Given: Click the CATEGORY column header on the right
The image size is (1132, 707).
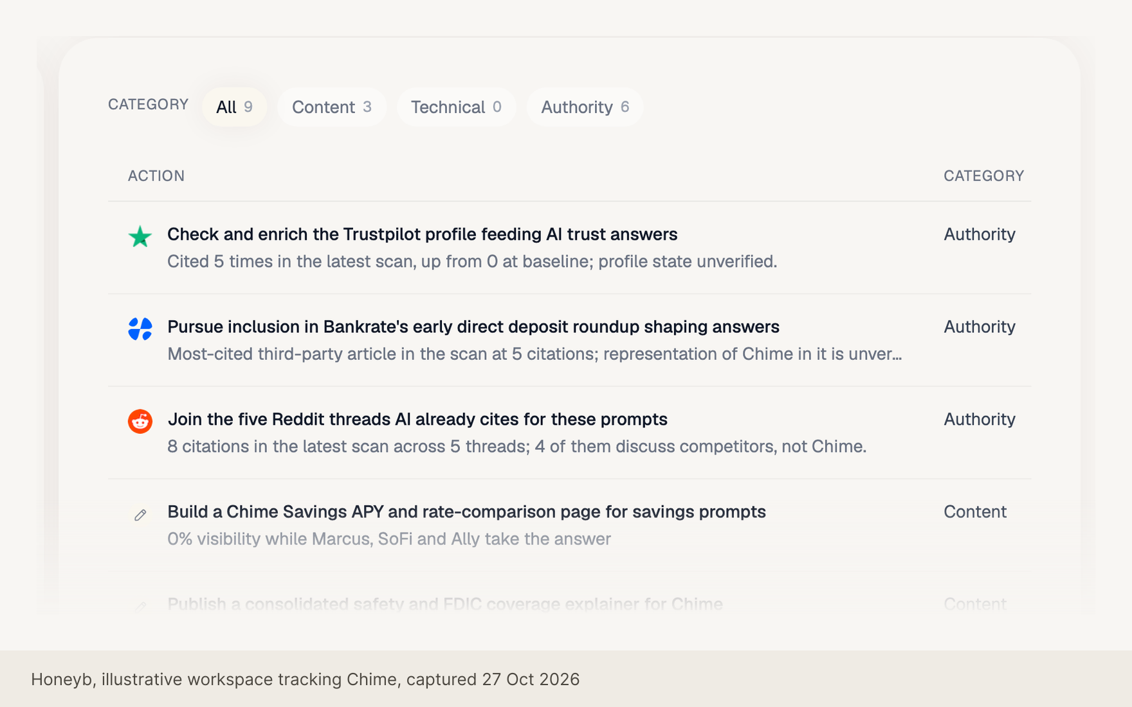Looking at the screenshot, I should pos(983,176).
